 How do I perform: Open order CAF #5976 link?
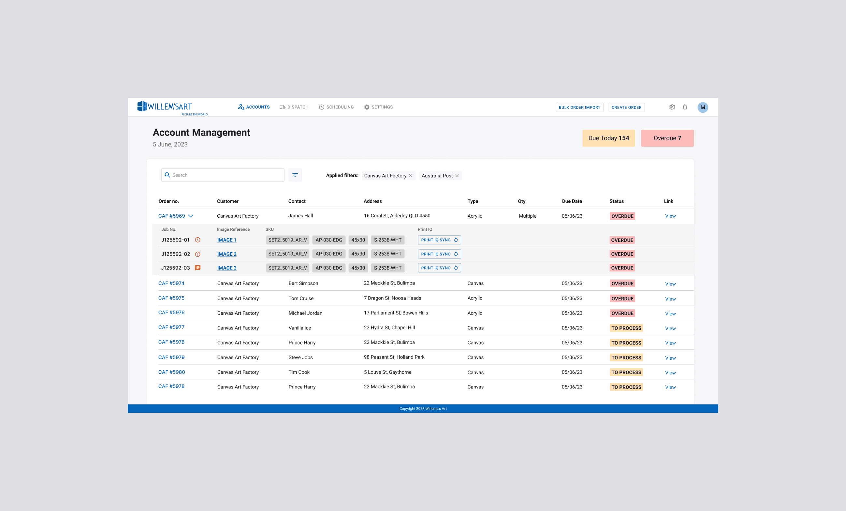tap(171, 313)
